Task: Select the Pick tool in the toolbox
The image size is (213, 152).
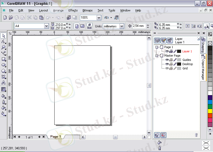Action: 3,36
